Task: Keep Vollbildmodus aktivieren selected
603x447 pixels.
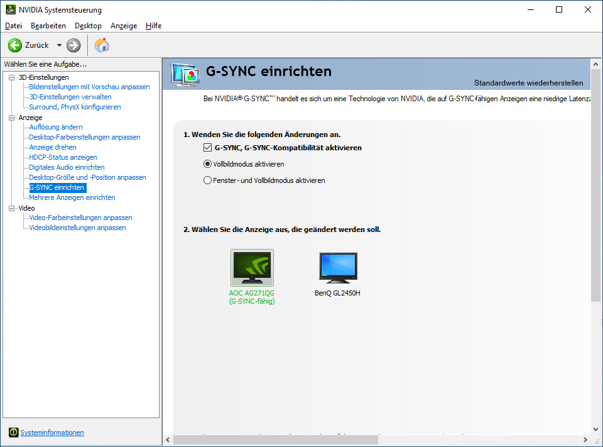Action: [x=207, y=163]
